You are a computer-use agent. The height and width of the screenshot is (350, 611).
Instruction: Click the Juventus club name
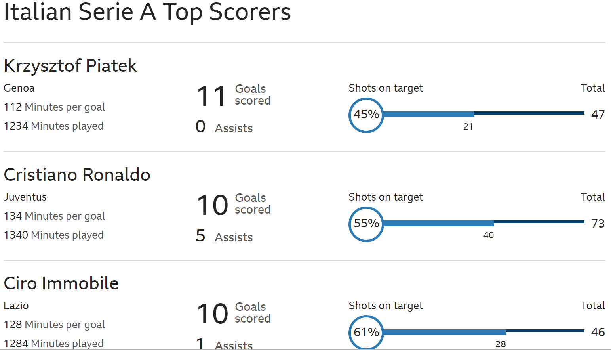point(25,197)
